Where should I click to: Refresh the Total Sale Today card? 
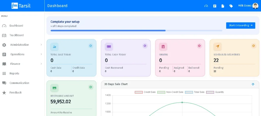pos(91,46)
